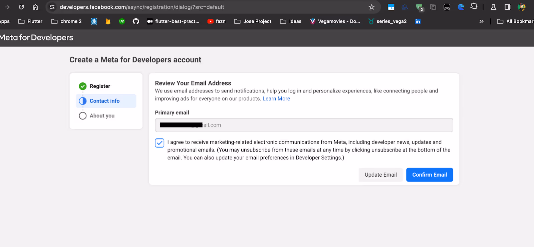Open the Ideas bookmarks folder
534x247 pixels.
pos(291,21)
